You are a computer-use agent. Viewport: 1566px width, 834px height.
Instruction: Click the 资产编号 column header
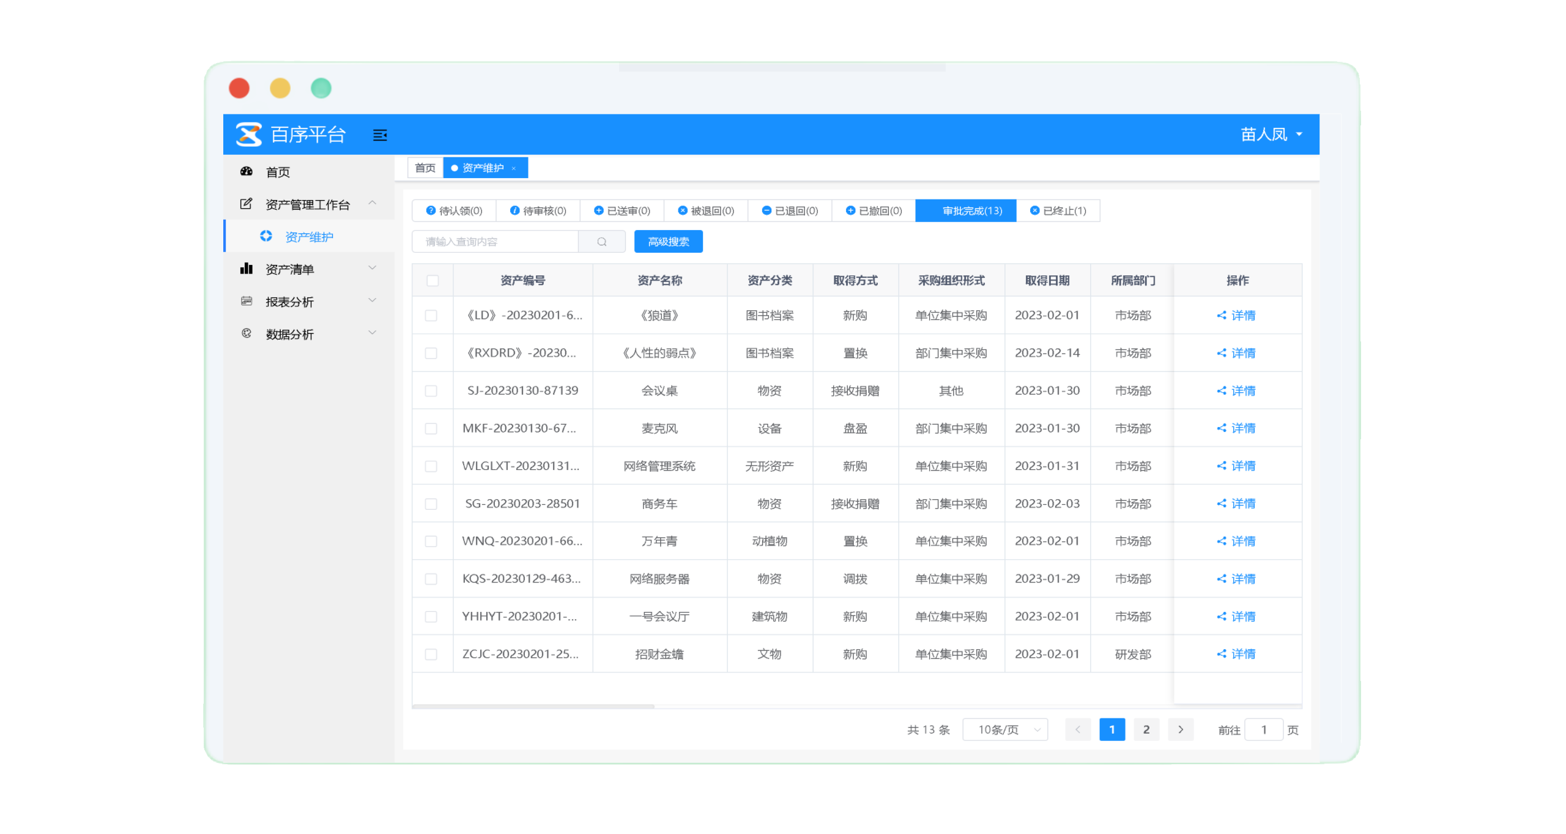tap(522, 281)
